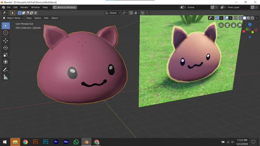Toggle viewport overlays
This screenshot has height=146, width=260.
click(226, 18)
